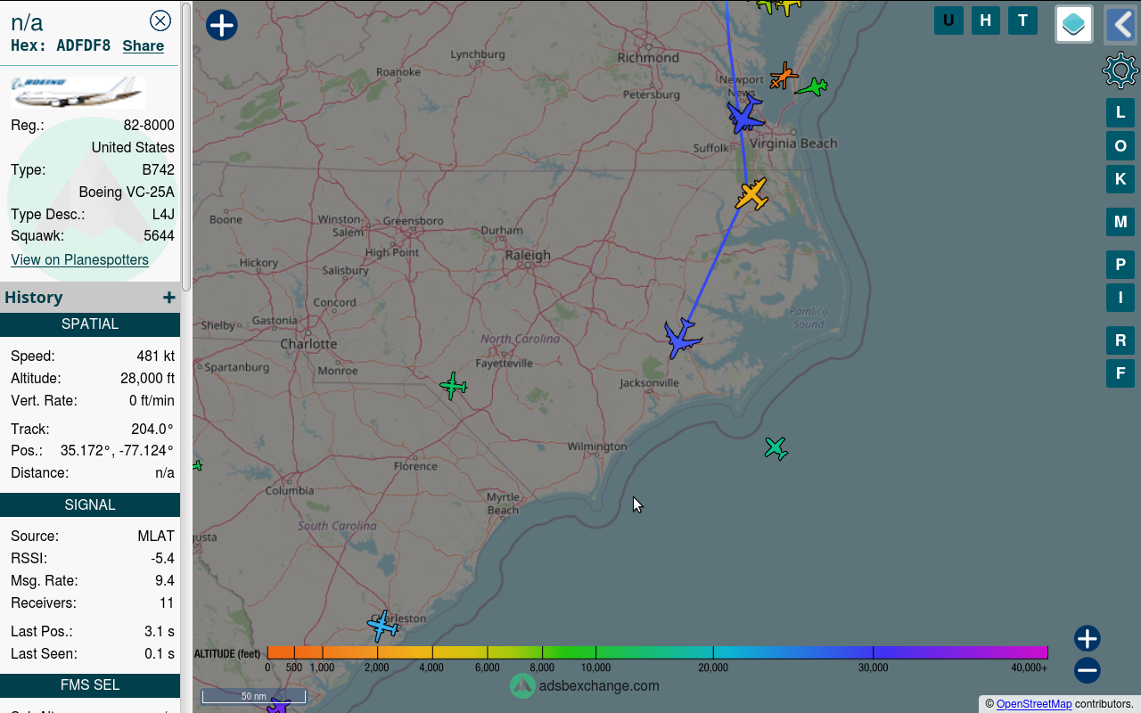This screenshot has width=1141, height=713.
Task: Click the FMS SEL section header
Action: point(90,685)
